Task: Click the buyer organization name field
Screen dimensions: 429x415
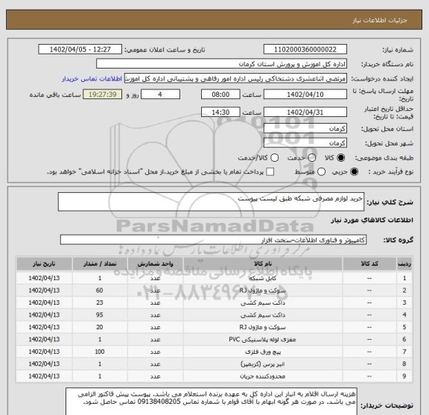Action: pyautogui.click(x=222, y=64)
